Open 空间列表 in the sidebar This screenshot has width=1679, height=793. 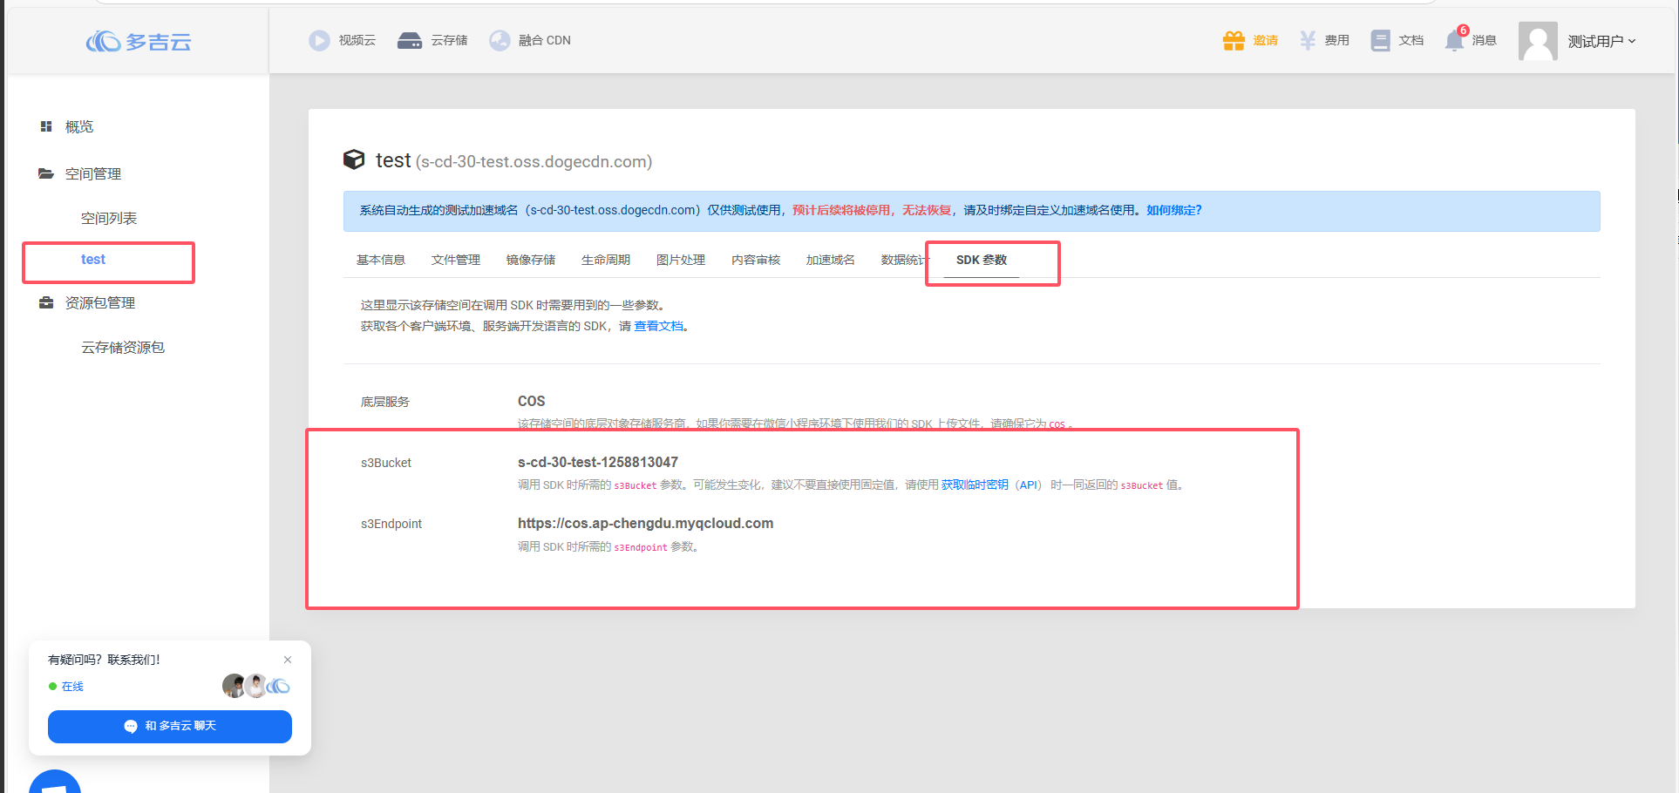(x=109, y=218)
